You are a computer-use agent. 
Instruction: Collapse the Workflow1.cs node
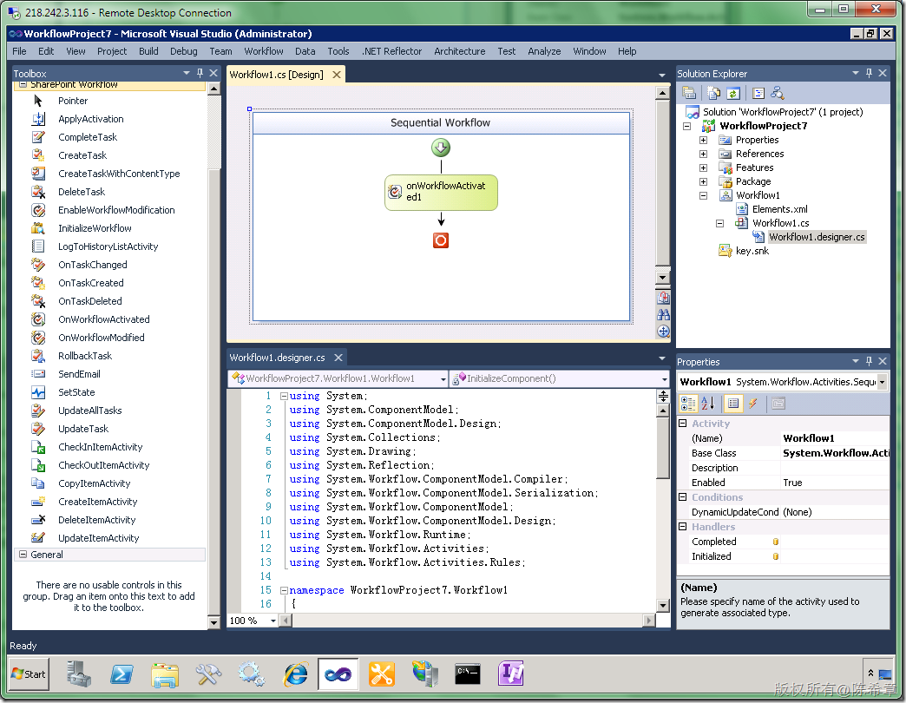pyautogui.click(x=720, y=223)
